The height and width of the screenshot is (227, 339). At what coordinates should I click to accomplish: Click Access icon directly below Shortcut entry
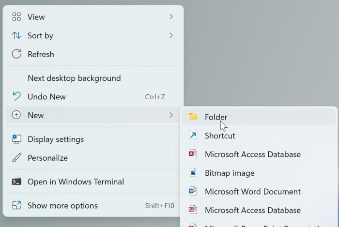click(x=193, y=154)
